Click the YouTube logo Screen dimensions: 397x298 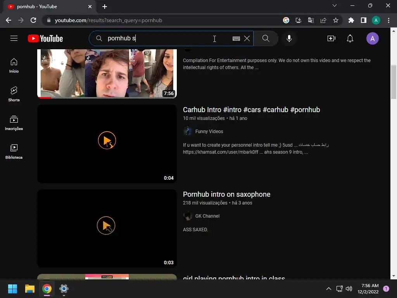(45, 38)
